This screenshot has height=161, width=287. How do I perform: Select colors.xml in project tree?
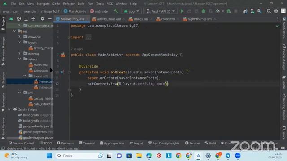40,65
